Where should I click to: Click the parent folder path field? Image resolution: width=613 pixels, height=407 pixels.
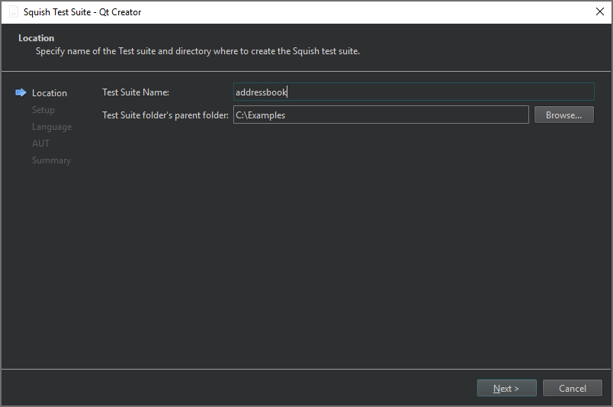point(380,115)
